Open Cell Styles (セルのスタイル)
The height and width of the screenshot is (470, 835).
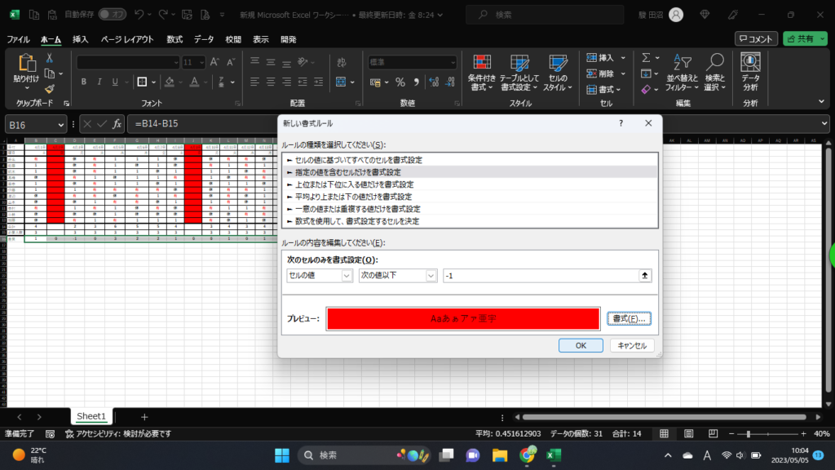[x=558, y=73]
